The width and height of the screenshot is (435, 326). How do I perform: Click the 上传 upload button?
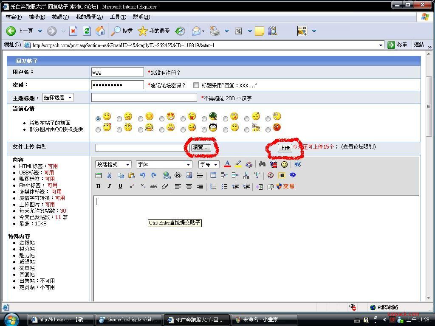[285, 148]
